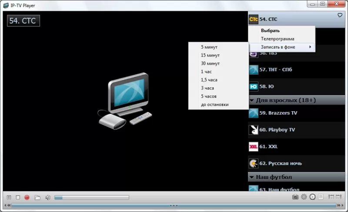The height and width of the screenshot is (212, 348).
Task: Select channel 58. Ю
Action: coord(297,86)
